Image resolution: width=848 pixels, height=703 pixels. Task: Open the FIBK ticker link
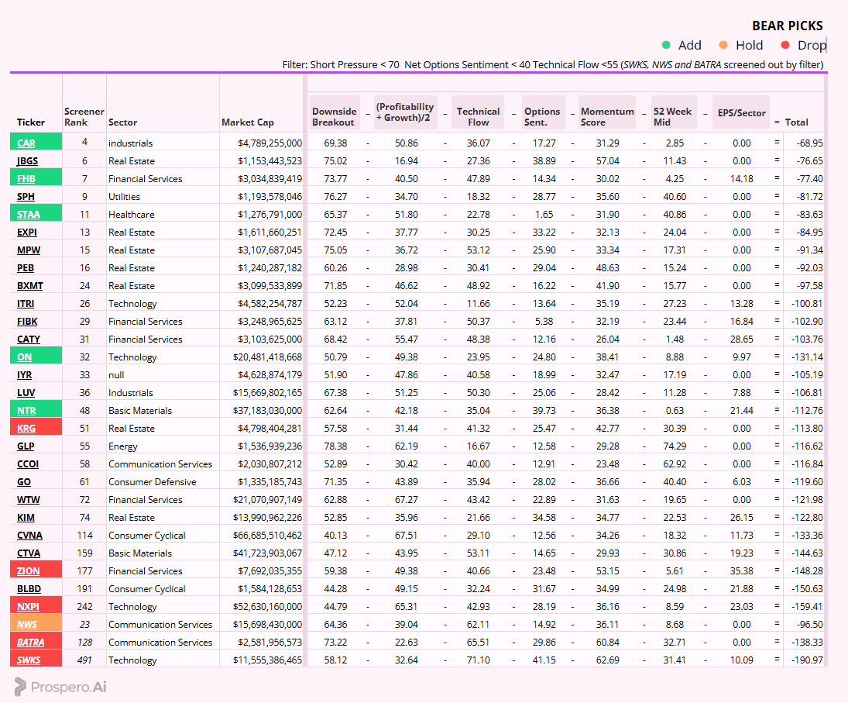click(27, 322)
